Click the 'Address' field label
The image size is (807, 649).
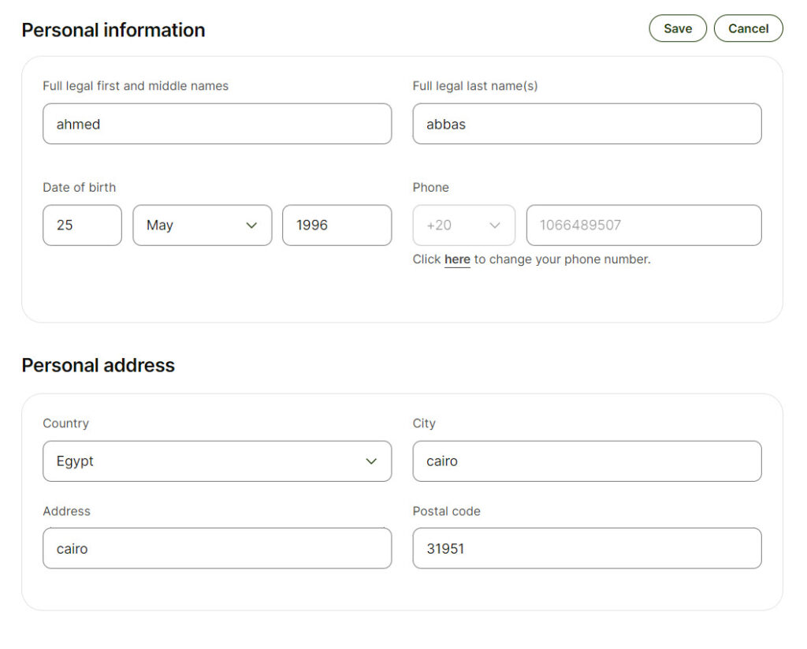[x=66, y=511]
